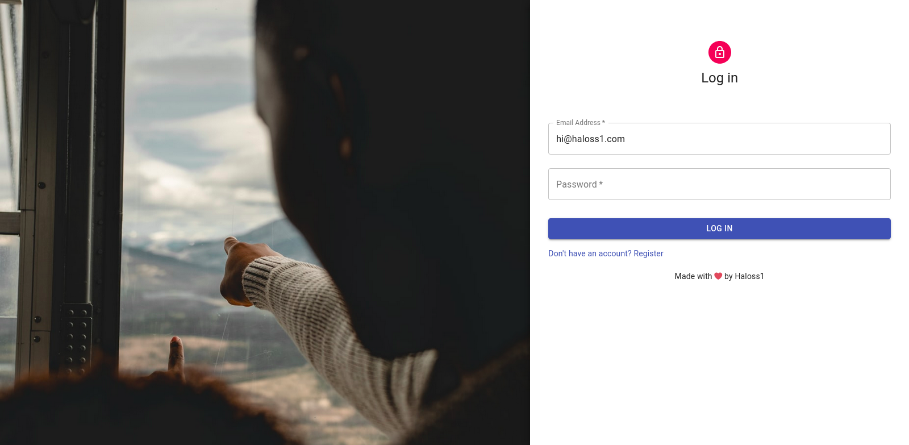The height and width of the screenshot is (445, 909).
Task: Submit the form with LOG IN button
Action: coord(719,228)
